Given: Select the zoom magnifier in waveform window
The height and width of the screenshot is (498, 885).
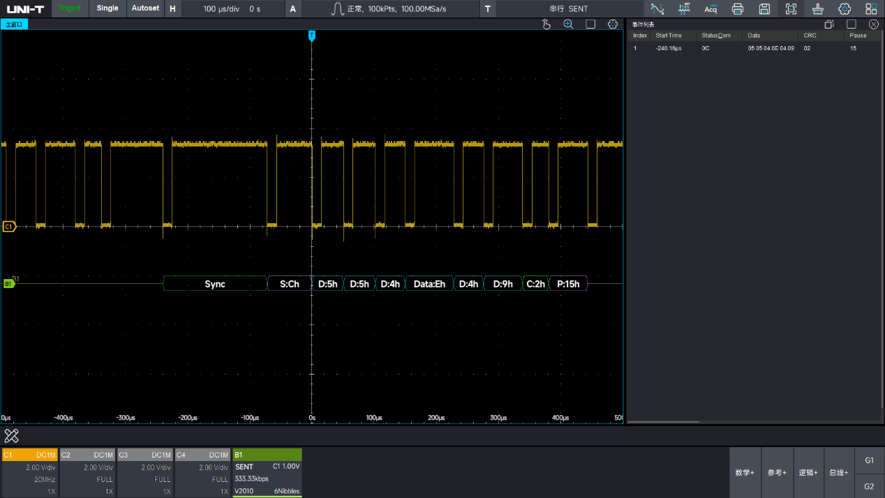Looking at the screenshot, I should (568, 24).
